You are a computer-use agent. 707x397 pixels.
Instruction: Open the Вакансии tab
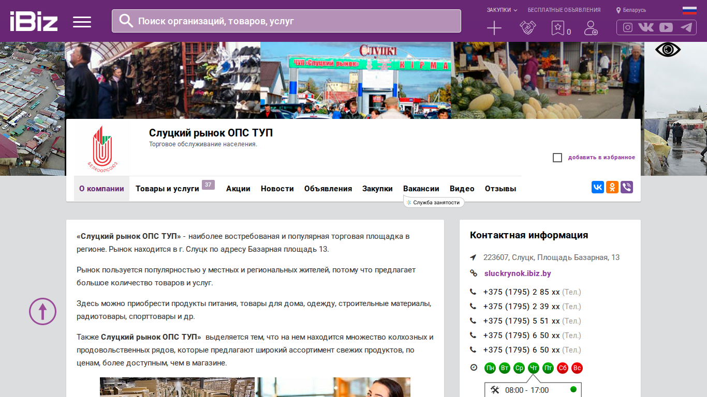[421, 189]
